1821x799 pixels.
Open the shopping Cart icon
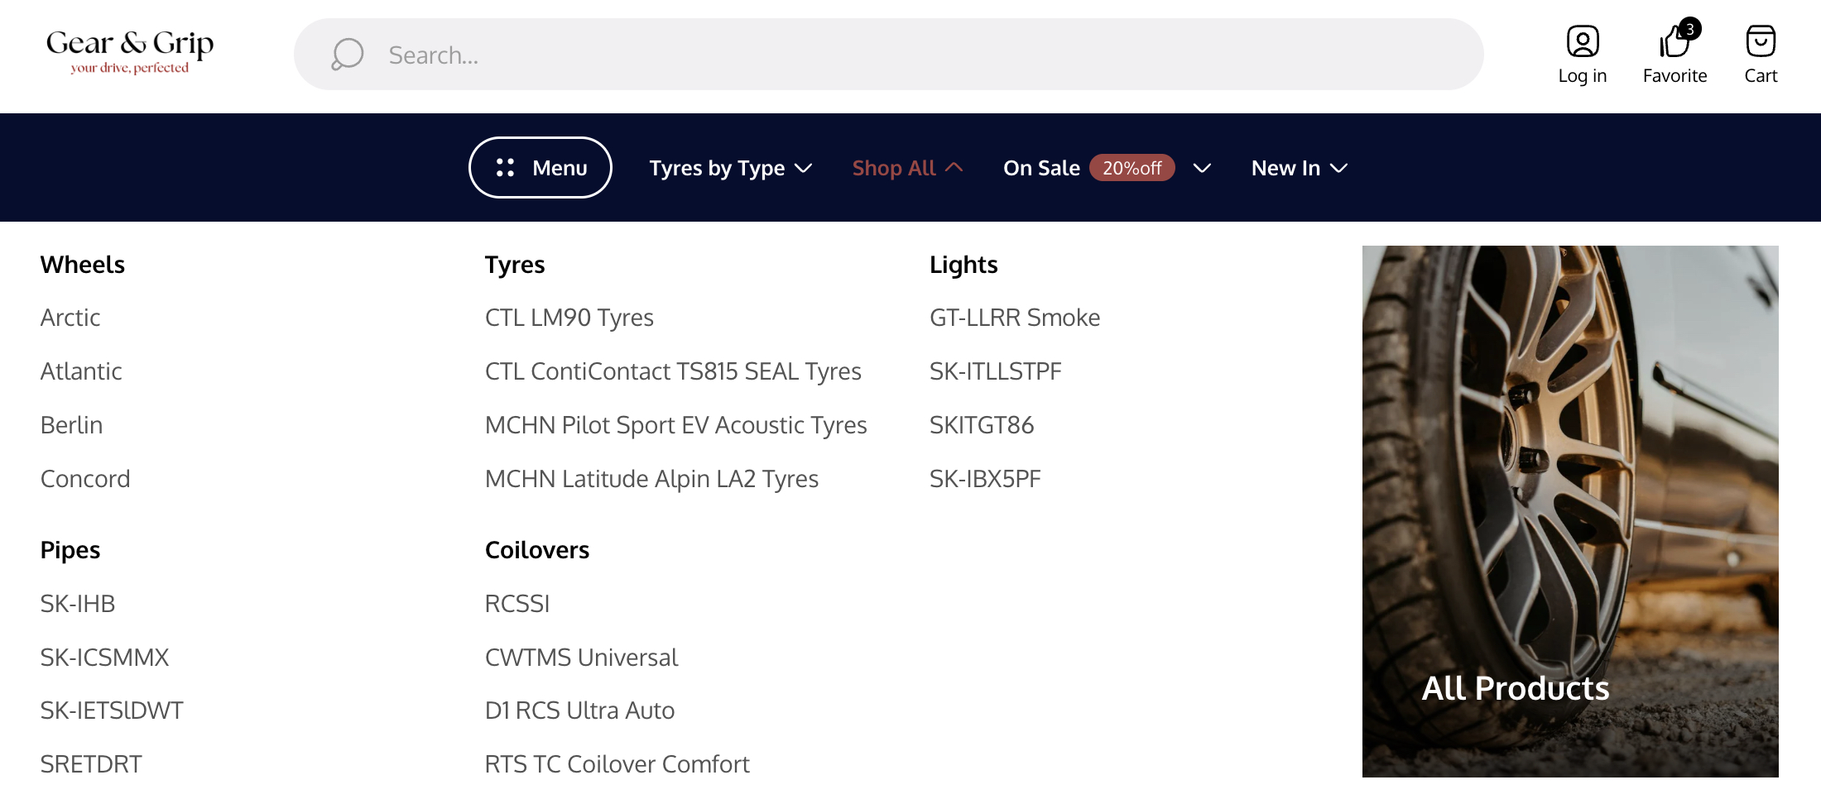[x=1760, y=41]
